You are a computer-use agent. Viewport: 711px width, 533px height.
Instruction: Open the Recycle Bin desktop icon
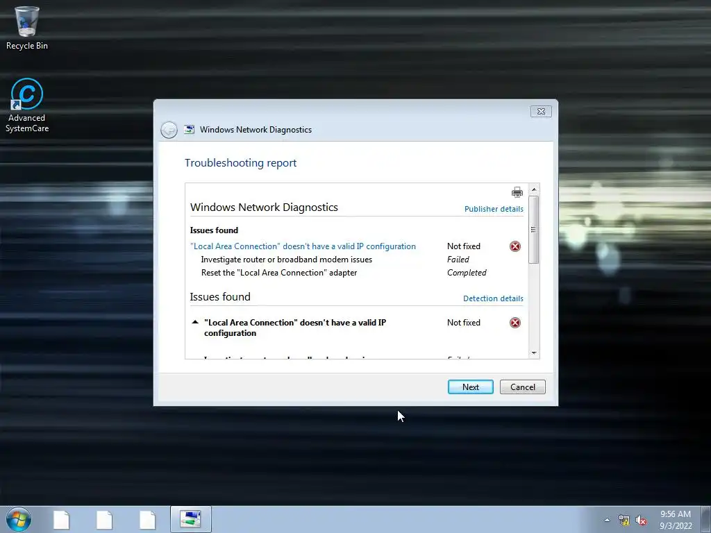coord(27,28)
